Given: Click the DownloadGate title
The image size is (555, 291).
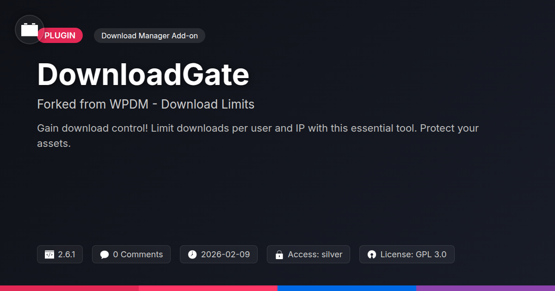Looking at the screenshot, I should point(143,74).
